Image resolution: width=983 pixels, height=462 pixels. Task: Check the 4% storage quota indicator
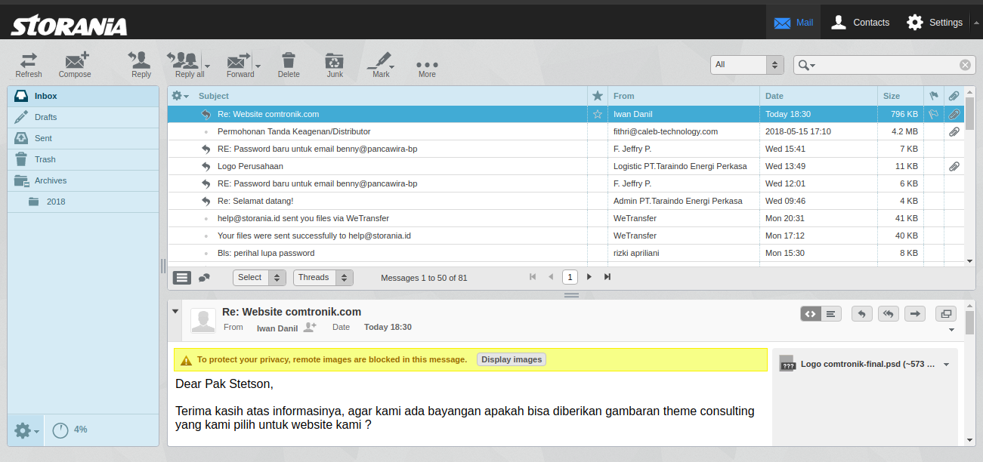point(73,430)
